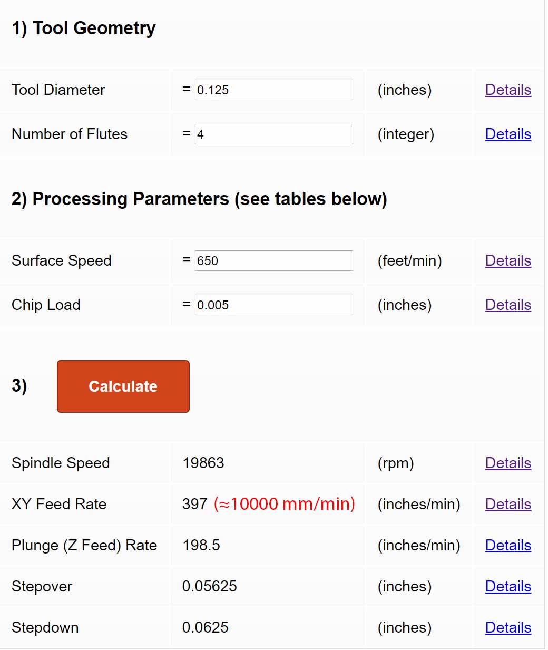Click the Spindle Speed result 19863
The height and width of the screenshot is (650, 548).
203,463
